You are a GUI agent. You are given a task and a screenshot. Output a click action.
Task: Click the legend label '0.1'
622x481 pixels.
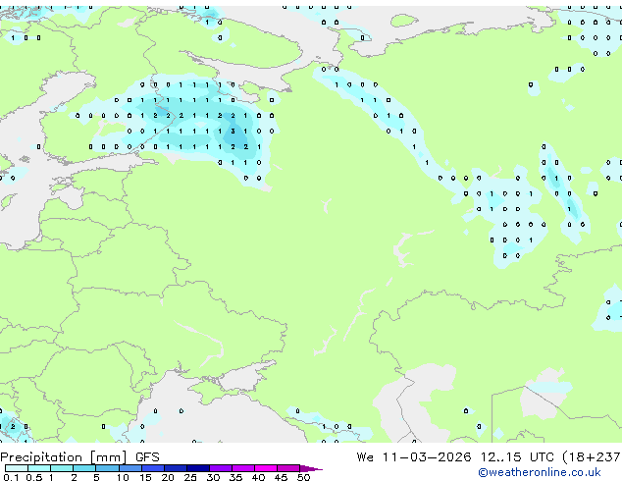pyautogui.click(x=11, y=477)
